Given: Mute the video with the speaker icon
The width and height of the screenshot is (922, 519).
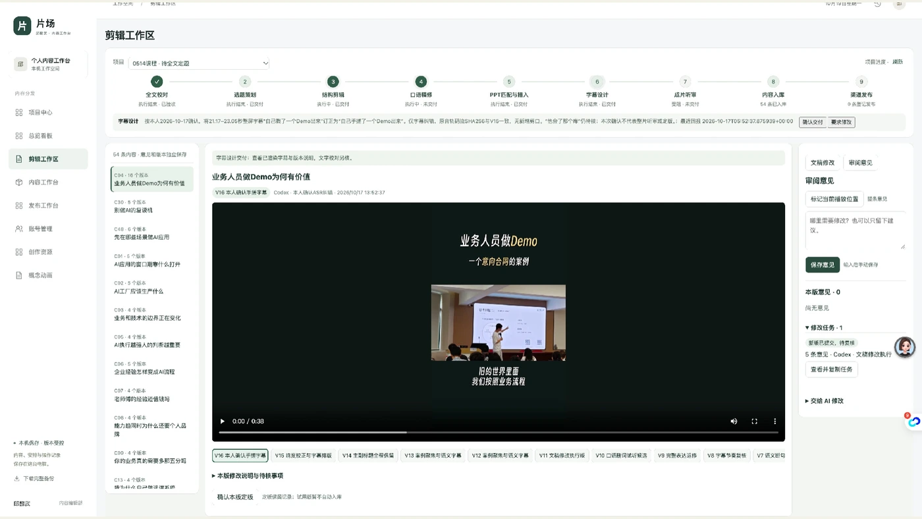Looking at the screenshot, I should pyautogui.click(x=734, y=421).
